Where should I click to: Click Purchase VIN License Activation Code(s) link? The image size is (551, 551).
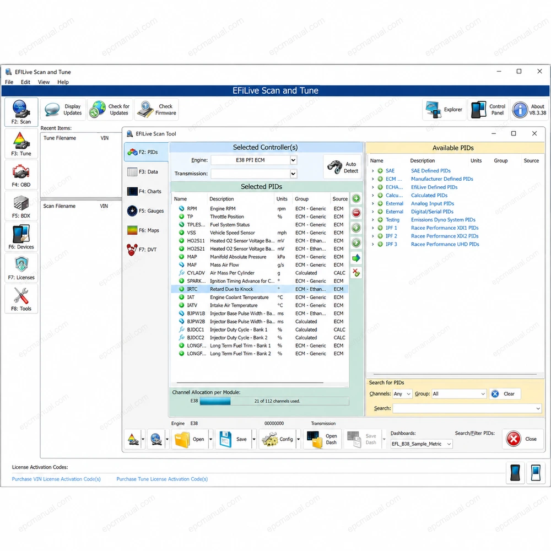(56, 479)
